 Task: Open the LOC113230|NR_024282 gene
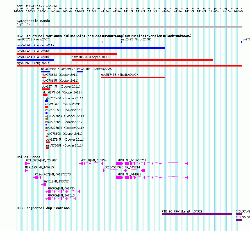coord(27,164)
